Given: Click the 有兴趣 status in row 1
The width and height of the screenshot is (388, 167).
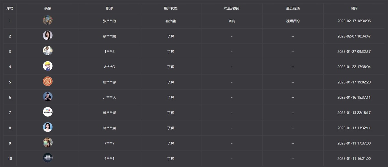Looking at the screenshot, I should (170, 21).
